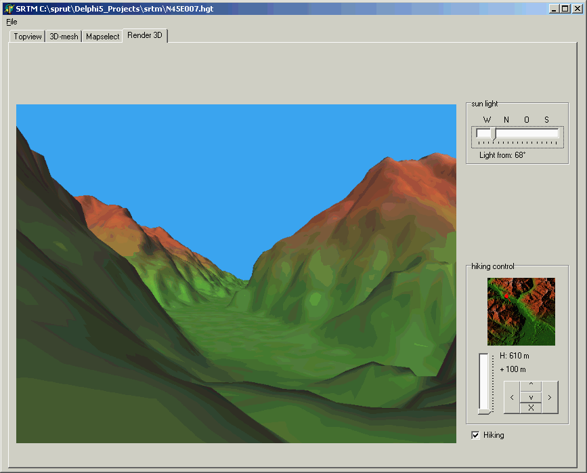Uncheck the Hiking checkbox
The width and height of the screenshot is (587, 473).
coord(476,435)
